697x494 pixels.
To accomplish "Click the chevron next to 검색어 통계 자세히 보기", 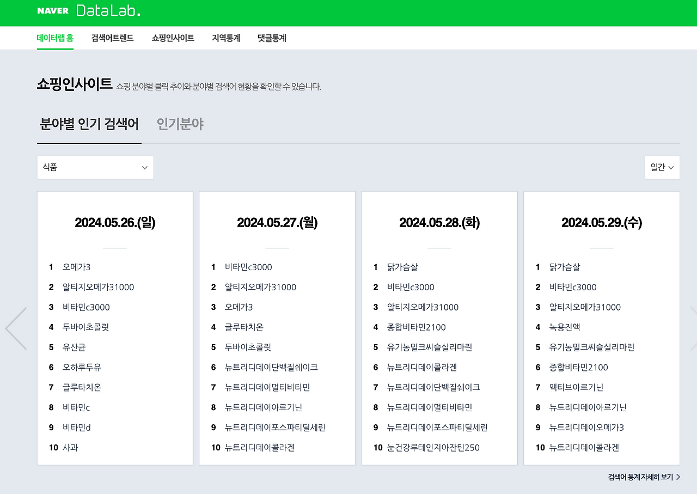I will [x=677, y=477].
